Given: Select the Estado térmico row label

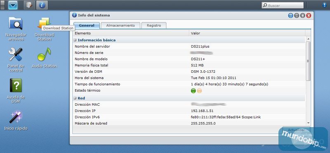Looking at the screenshot, I should pos(87,90).
